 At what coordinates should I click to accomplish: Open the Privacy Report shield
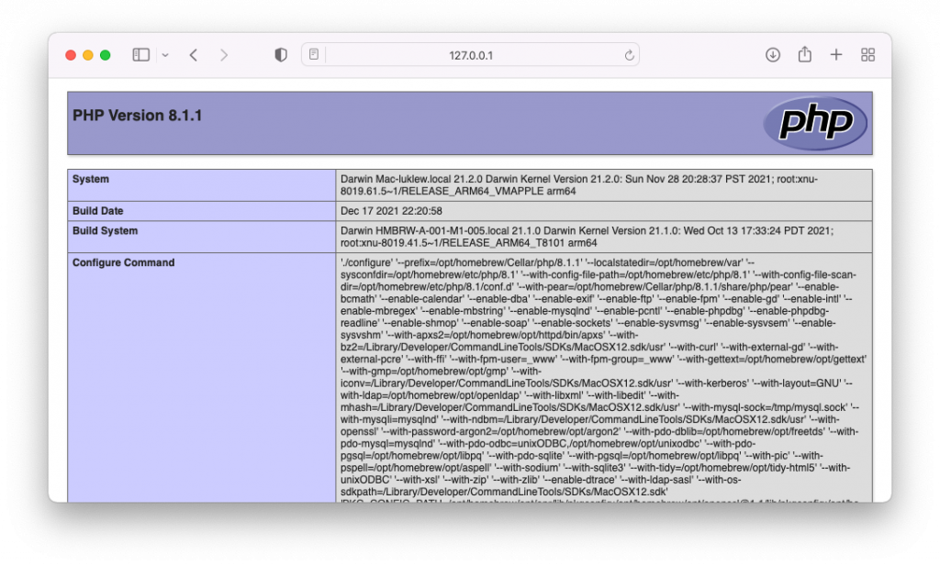click(280, 54)
